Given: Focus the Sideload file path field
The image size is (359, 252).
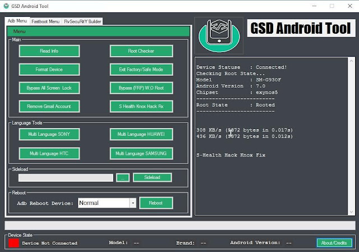Looking at the screenshot, I should (x=66, y=178).
